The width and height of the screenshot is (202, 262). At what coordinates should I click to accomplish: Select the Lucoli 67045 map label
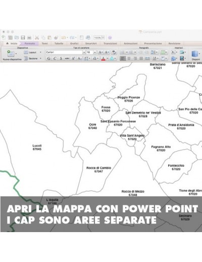37,147
